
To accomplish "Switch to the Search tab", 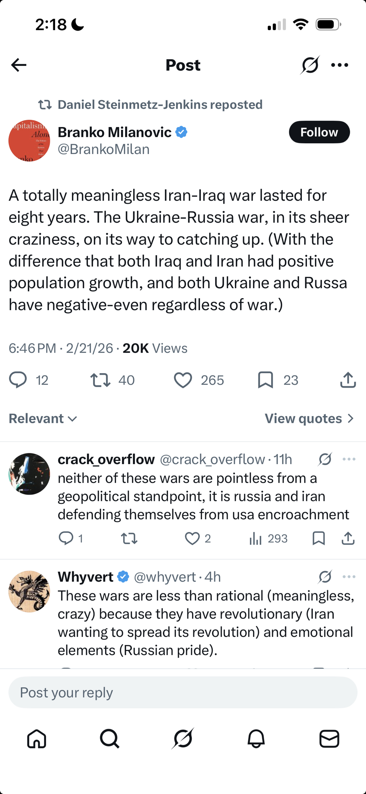I will (x=110, y=739).
